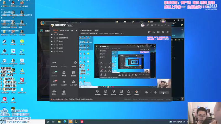
Task: Toggle visibility of the 文本 2 source
Action: [x=52, y=45]
